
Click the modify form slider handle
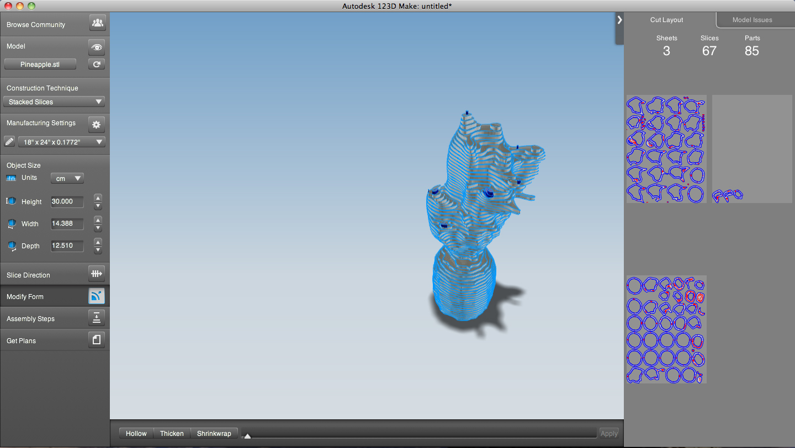pyautogui.click(x=247, y=436)
